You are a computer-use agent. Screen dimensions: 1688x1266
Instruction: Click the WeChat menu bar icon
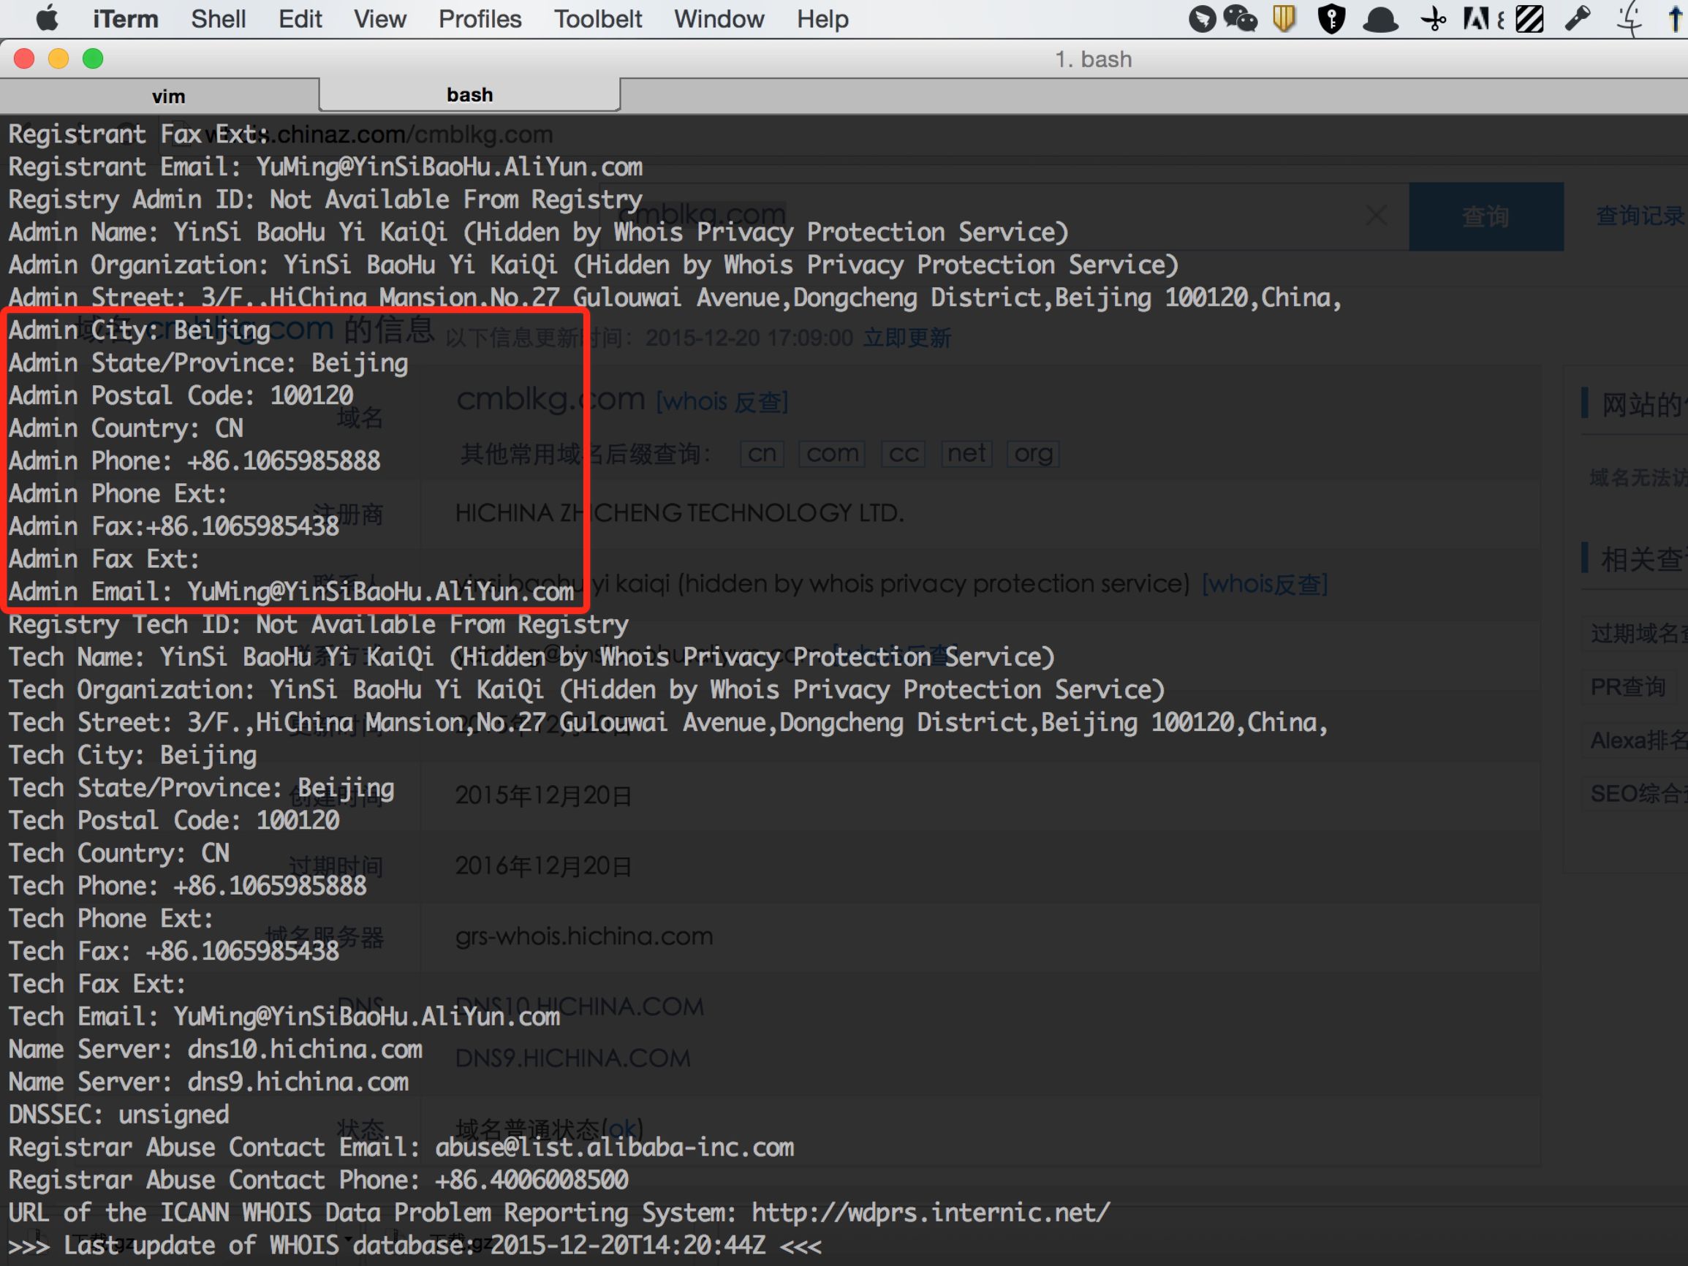(x=1240, y=18)
